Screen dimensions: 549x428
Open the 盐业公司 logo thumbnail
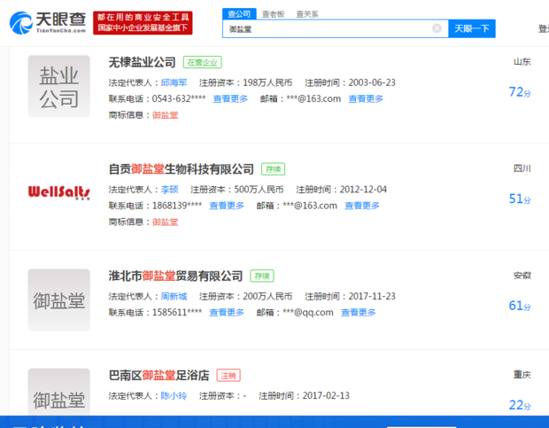(58, 86)
